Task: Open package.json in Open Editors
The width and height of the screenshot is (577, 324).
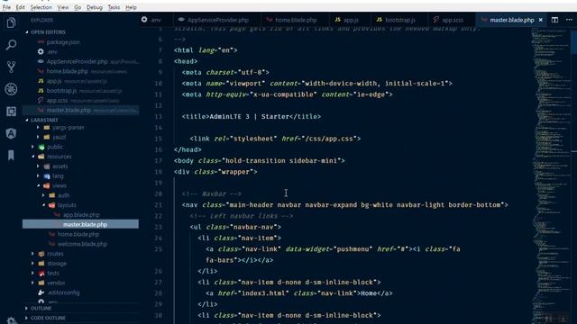Action: pos(62,42)
